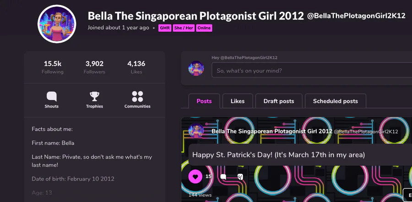Screen dimensions: 412x202
Task: Click the sticker reaction icon on post
Action: 240,177
